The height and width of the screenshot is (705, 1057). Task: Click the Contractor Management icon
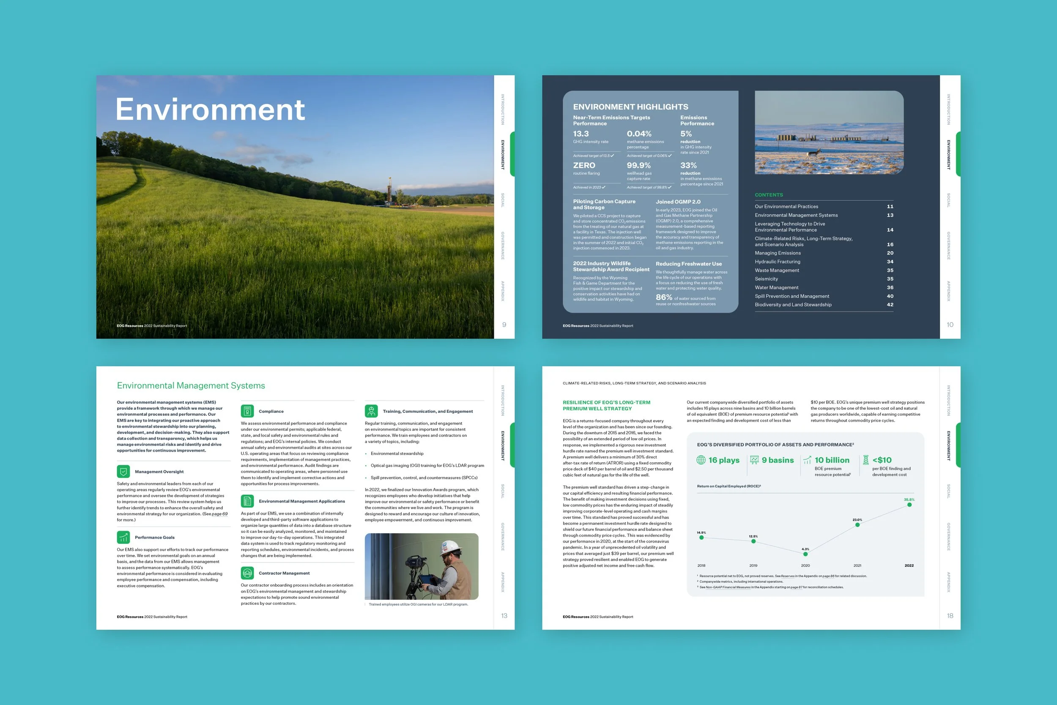pyautogui.click(x=247, y=573)
